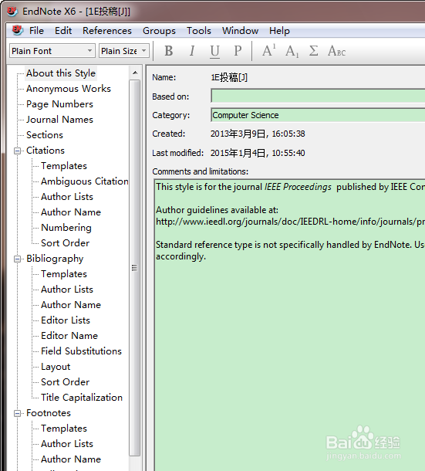The height and width of the screenshot is (471, 425).
Task: Select Bibliography node label
Action: click(x=55, y=259)
